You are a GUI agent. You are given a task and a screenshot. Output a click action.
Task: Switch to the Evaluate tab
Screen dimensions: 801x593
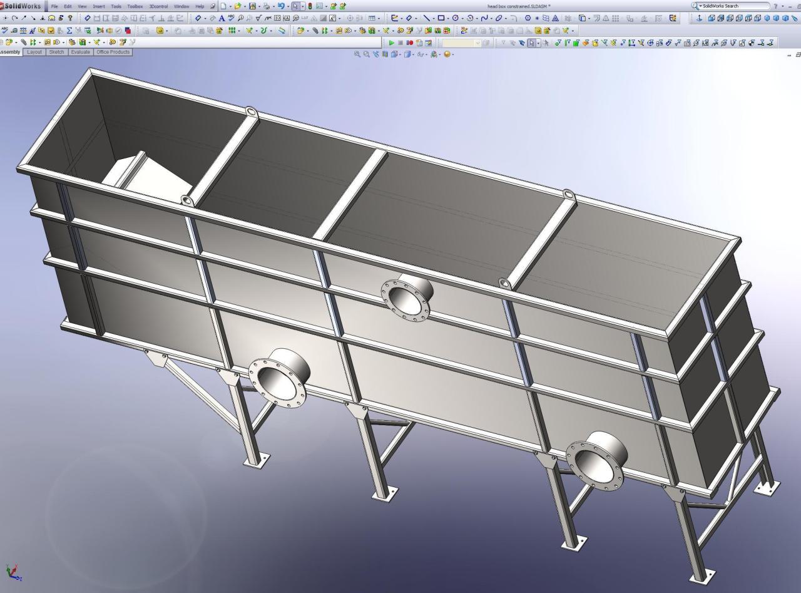coord(80,52)
